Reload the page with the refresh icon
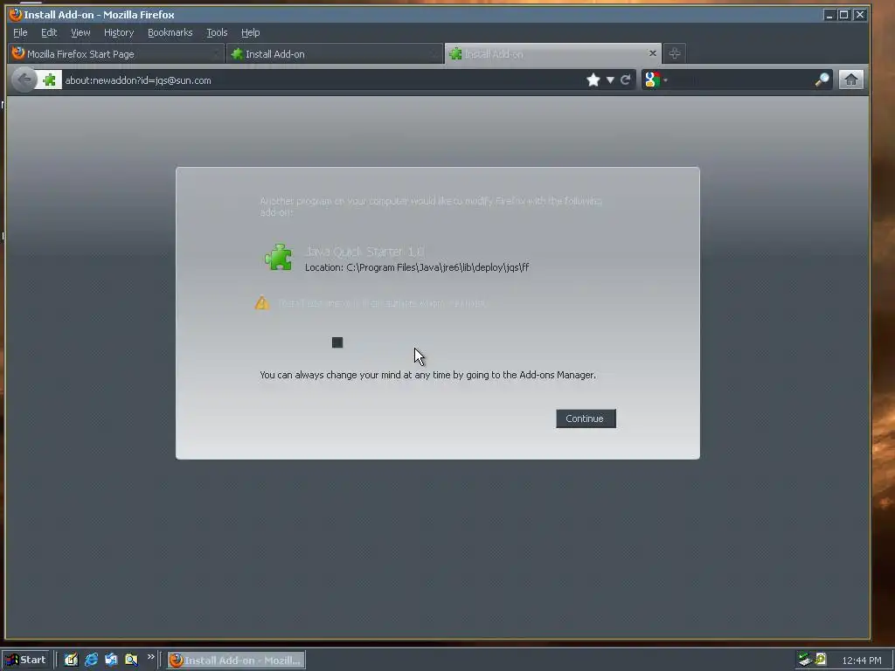This screenshot has width=895, height=671. [x=626, y=80]
